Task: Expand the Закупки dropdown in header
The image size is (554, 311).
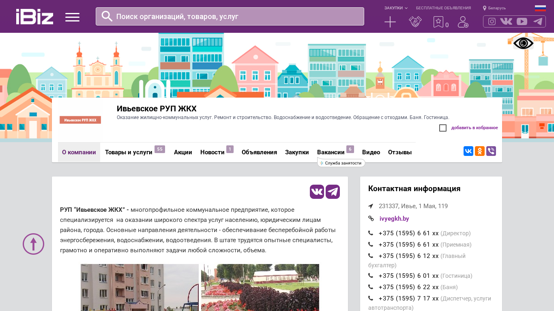Action: pyautogui.click(x=396, y=8)
